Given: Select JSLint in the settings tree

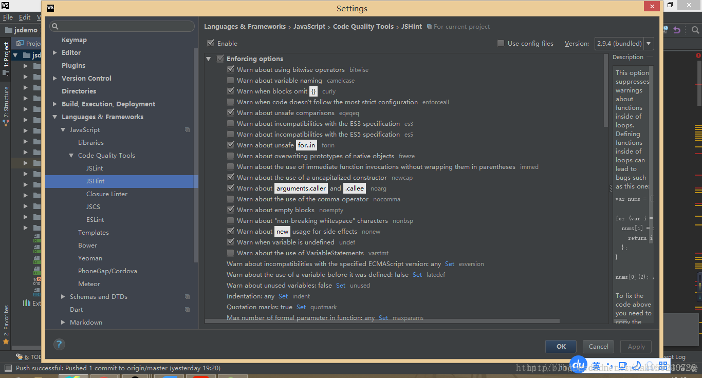Looking at the screenshot, I should point(95,168).
